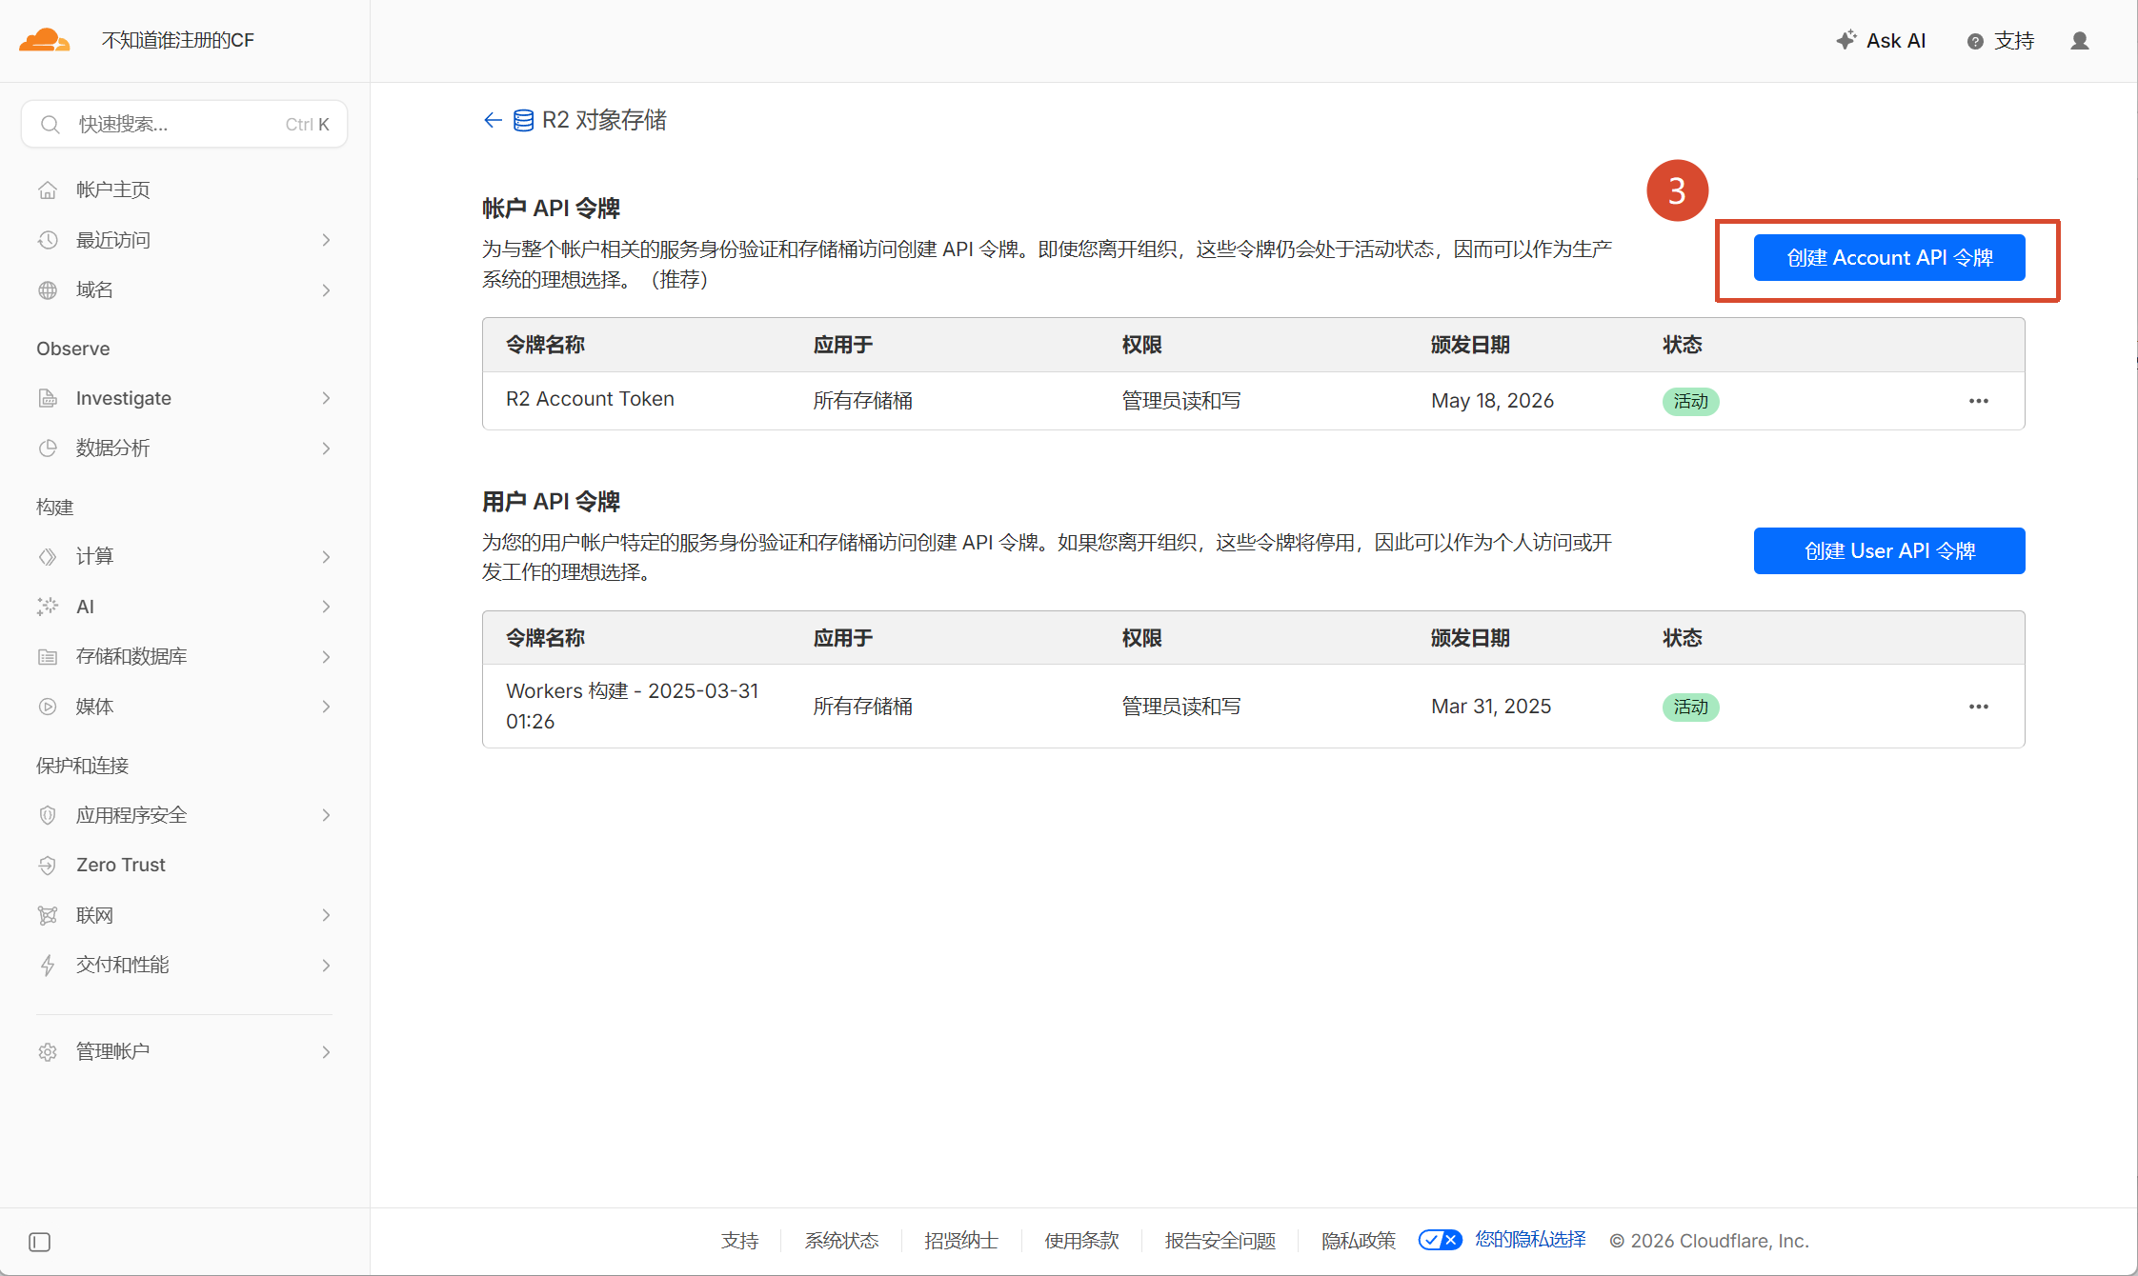Click the storage and databases icon
This screenshot has height=1276, width=2138.
pyautogui.click(x=48, y=656)
